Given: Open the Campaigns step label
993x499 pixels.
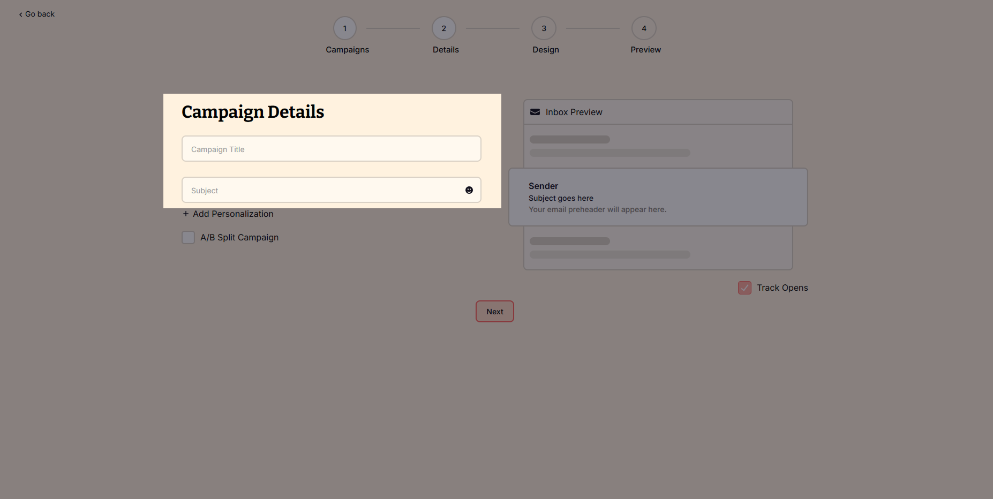Looking at the screenshot, I should (x=347, y=50).
